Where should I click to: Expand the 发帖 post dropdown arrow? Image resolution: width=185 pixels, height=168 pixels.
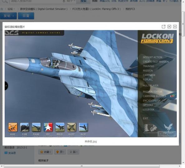point(13,16)
